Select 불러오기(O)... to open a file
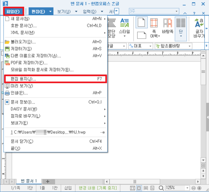209x192 pixels. [x=55, y=42]
